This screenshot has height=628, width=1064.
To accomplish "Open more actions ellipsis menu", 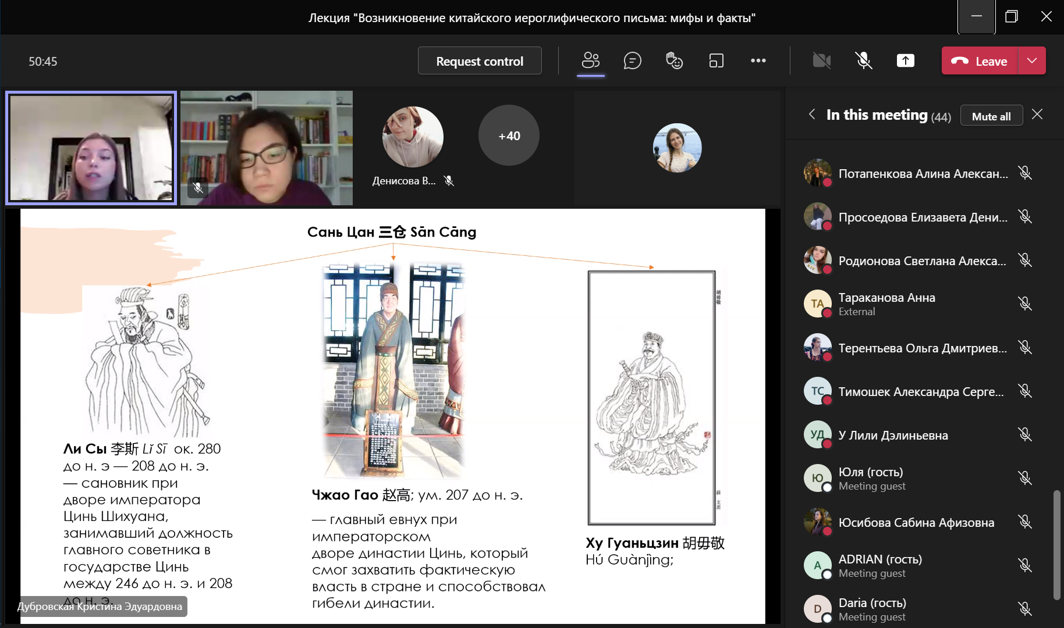I will [x=758, y=60].
